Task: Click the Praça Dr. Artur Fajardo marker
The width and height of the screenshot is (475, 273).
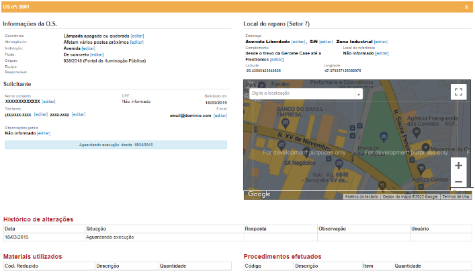Action: click(384, 136)
